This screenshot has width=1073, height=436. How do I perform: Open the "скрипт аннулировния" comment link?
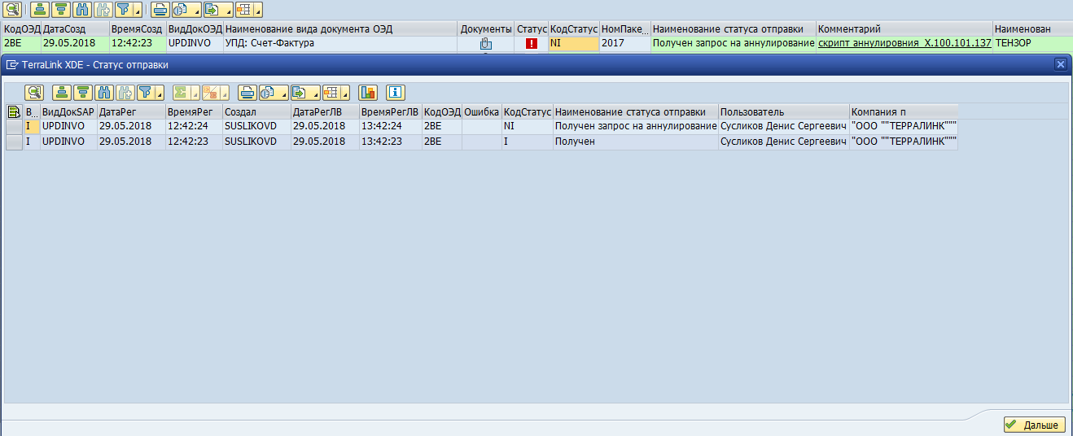tap(904, 43)
